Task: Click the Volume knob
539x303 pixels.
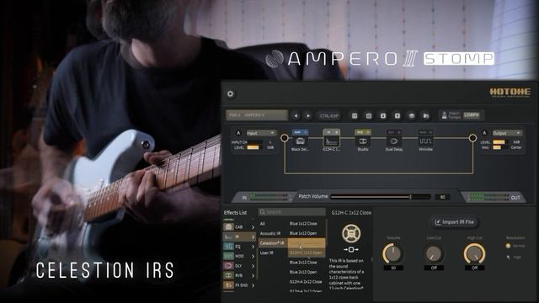Action: pos(393,253)
